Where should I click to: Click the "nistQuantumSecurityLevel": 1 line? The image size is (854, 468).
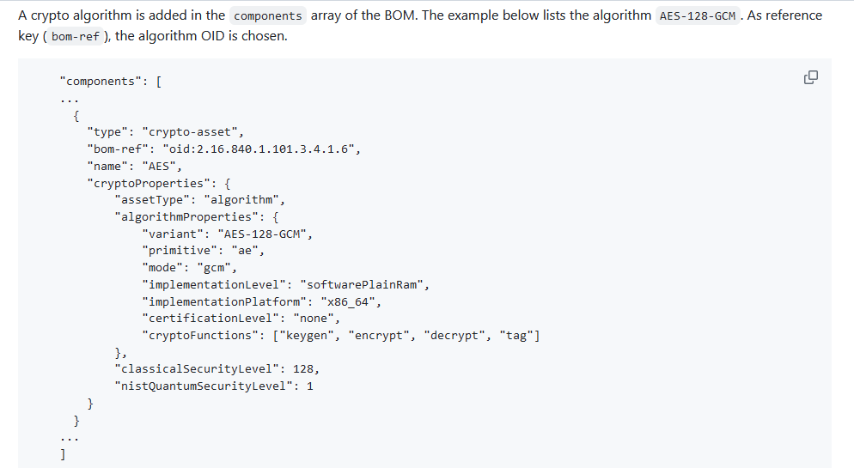click(x=214, y=386)
